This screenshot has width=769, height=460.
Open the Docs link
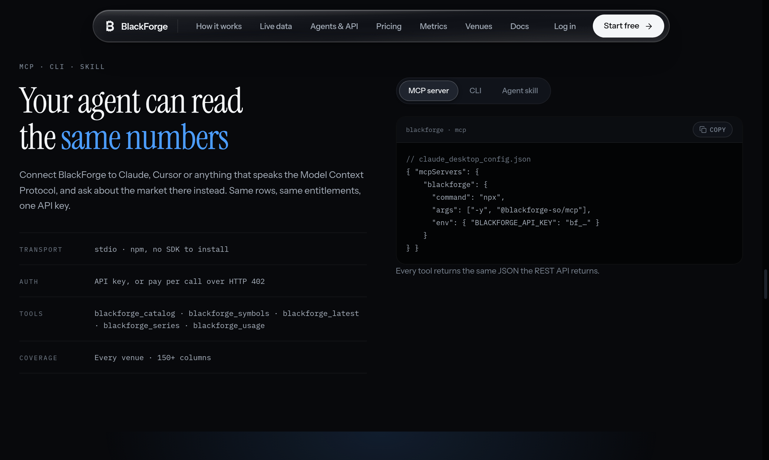(x=520, y=26)
